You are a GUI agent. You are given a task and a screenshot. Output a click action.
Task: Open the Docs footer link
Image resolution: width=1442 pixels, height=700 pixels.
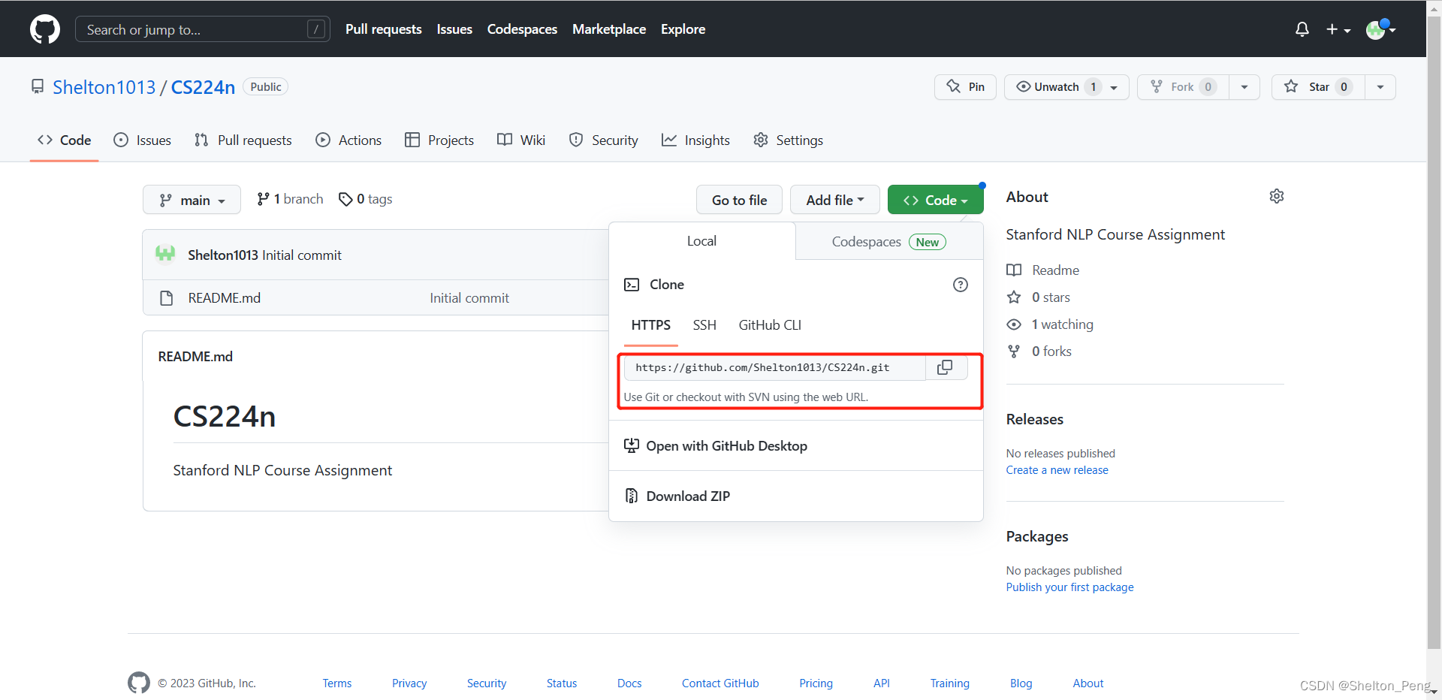pyautogui.click(x=629, y=683)
